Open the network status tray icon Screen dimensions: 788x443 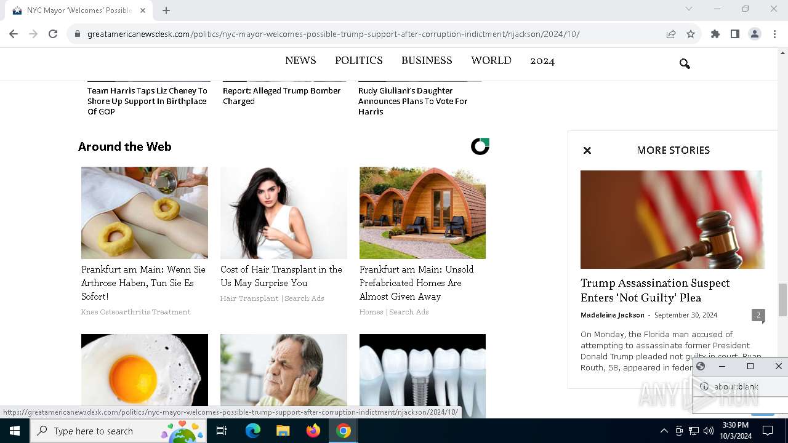694,431
